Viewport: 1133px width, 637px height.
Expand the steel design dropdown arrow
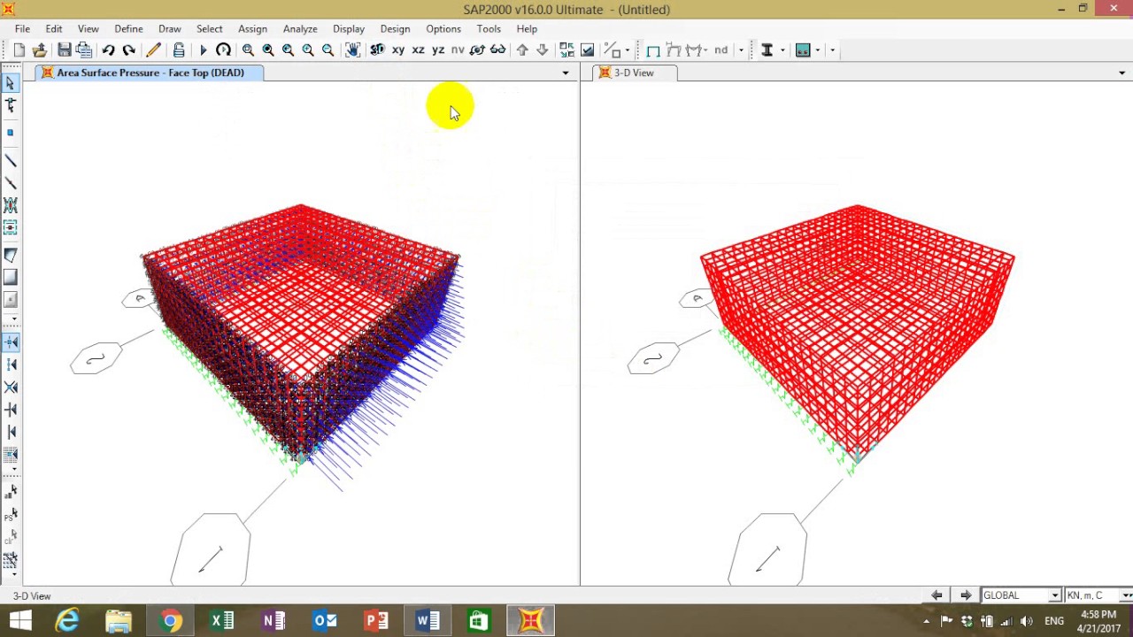(x=782, y=50)
